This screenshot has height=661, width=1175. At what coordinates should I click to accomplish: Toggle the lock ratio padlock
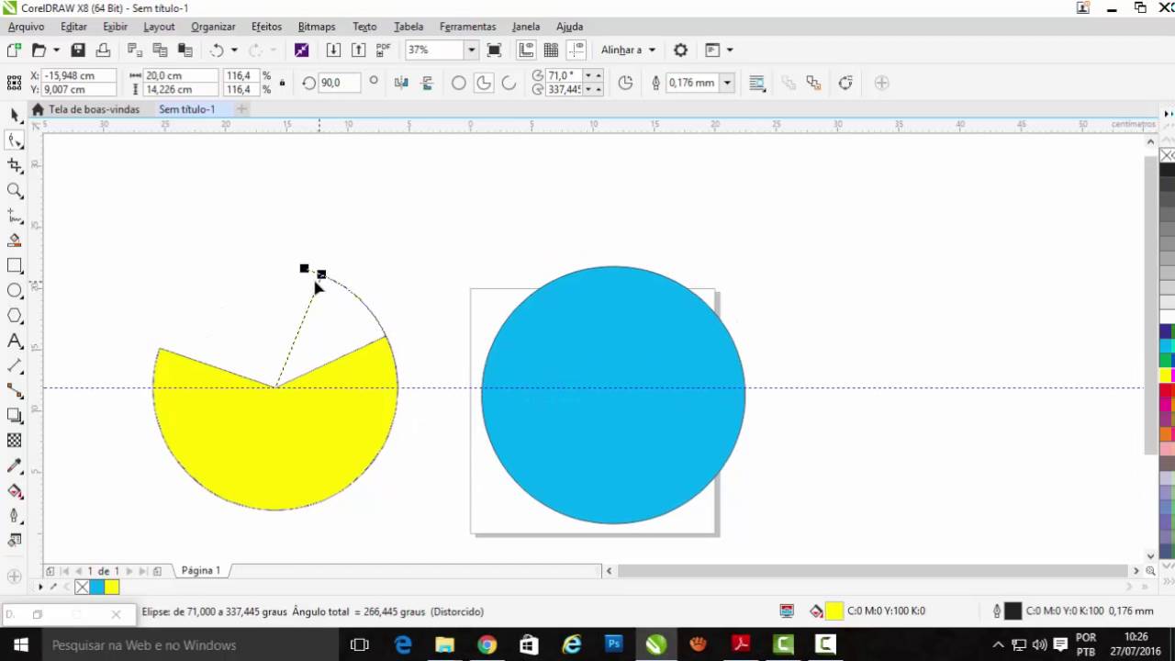point(282,83)
